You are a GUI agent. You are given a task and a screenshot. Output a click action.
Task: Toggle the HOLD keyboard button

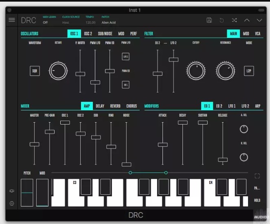pos(257,200)
